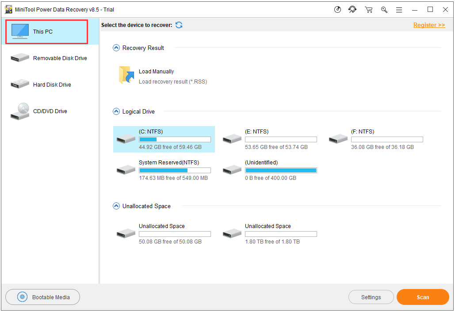Viewport: 455px width, 312px height.
Task: Click the Register >> link
Action: [x=429, y=25]
